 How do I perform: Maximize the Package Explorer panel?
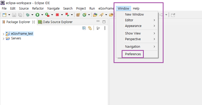[x=104, y=22]
